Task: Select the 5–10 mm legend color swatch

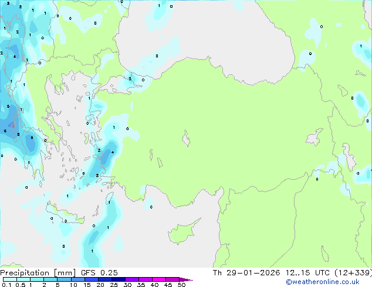Action: tap(64, 279)
